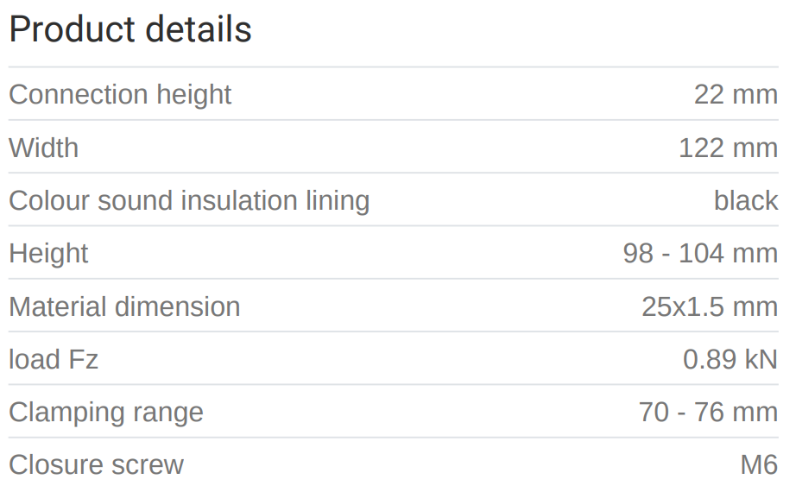Click the Product details heading

130,30
